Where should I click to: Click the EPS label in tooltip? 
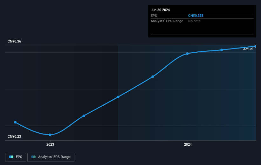point(154,16)
